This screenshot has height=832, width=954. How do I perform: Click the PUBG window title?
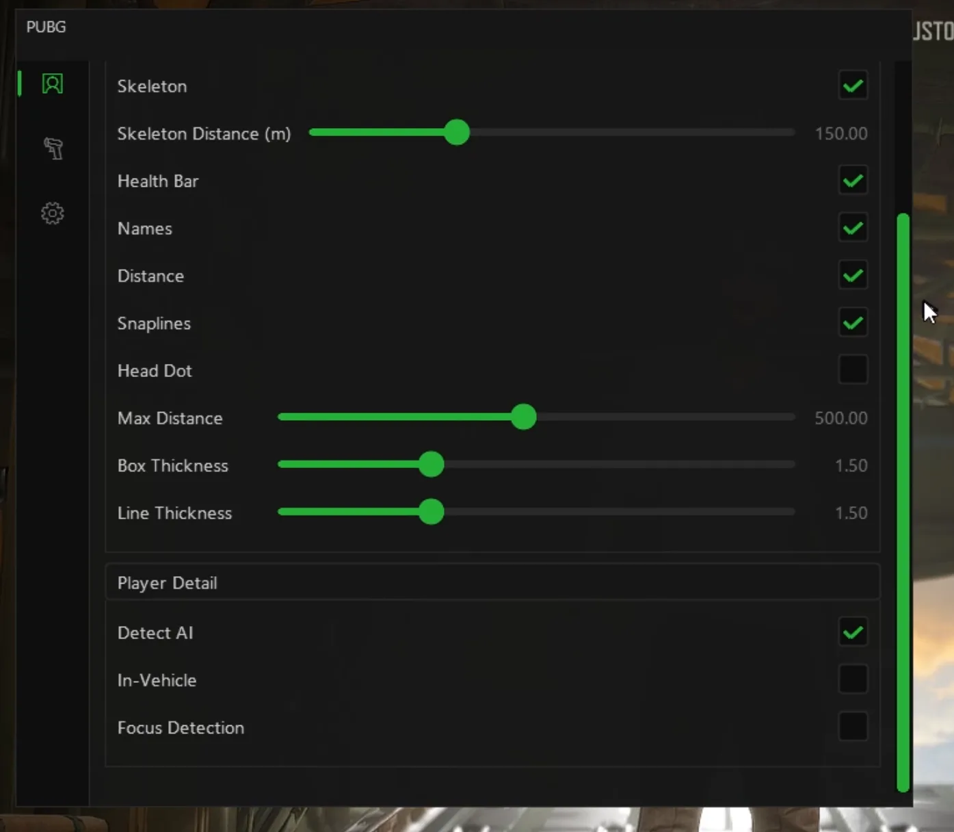47,27
